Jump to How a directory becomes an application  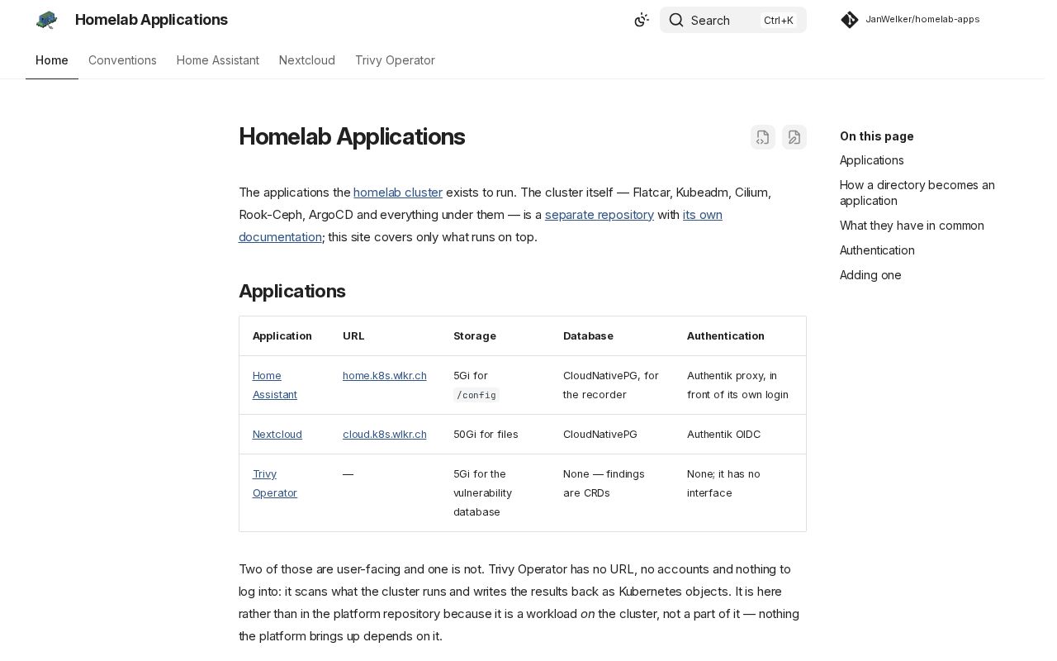click(917, 193)
